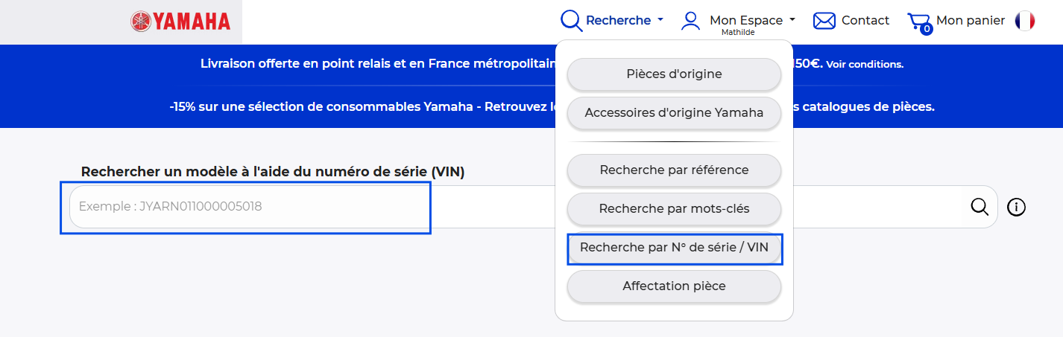The image size is (1063, 337).
Task: Open the Mon Espace dropdown arrow
Action: [x=792, y=20]
